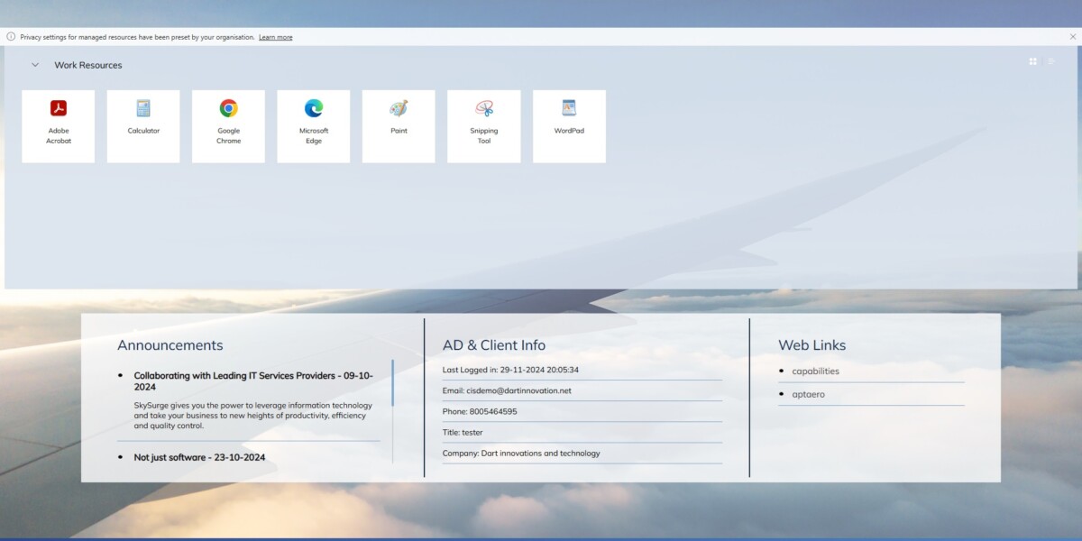
Task: Switch resources to grid view
Action: [x=1032, y=61]
